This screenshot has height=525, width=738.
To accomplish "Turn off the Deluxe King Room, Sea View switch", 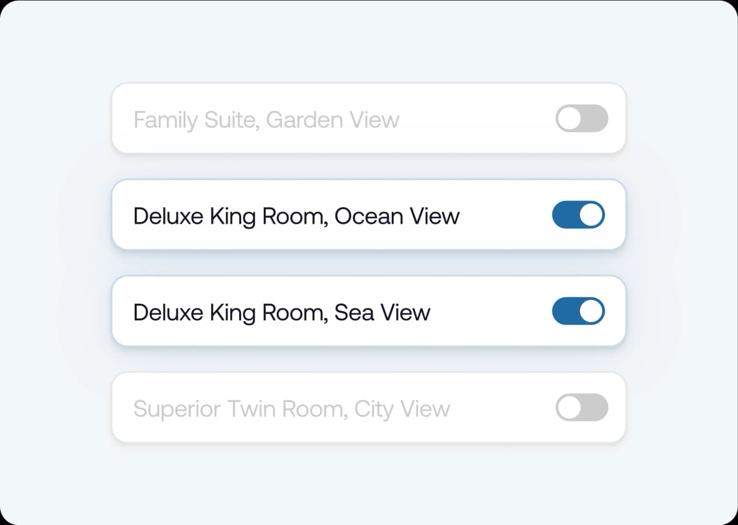I will (x=578, y=311).
